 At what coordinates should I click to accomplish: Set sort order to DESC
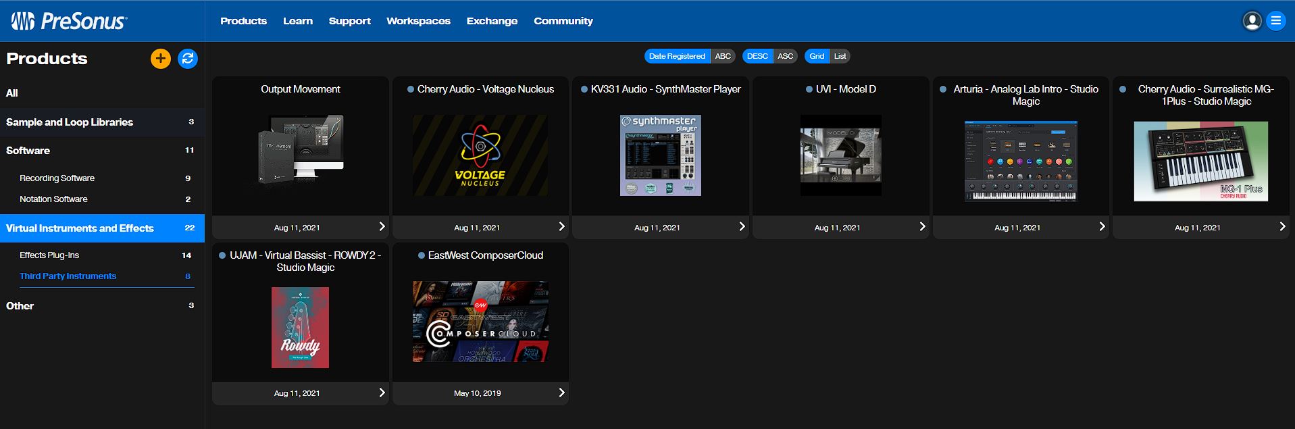(757, 56)
